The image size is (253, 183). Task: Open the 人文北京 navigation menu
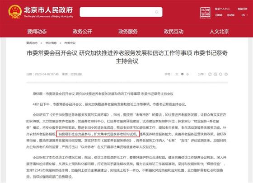[x=219, y=31]
